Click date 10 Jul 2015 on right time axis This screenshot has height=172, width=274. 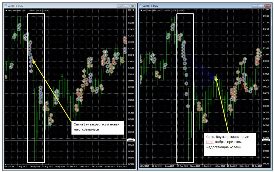(x=144, y=166)
